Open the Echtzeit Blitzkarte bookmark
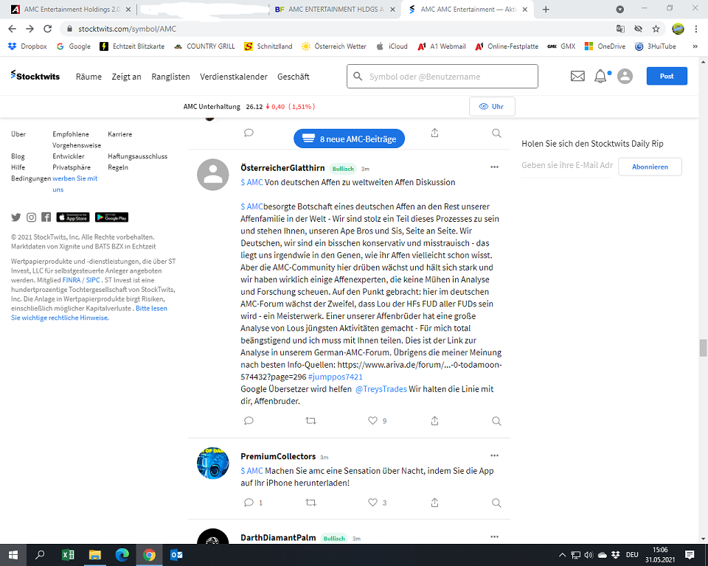708x566 pixels. [132, 46]
